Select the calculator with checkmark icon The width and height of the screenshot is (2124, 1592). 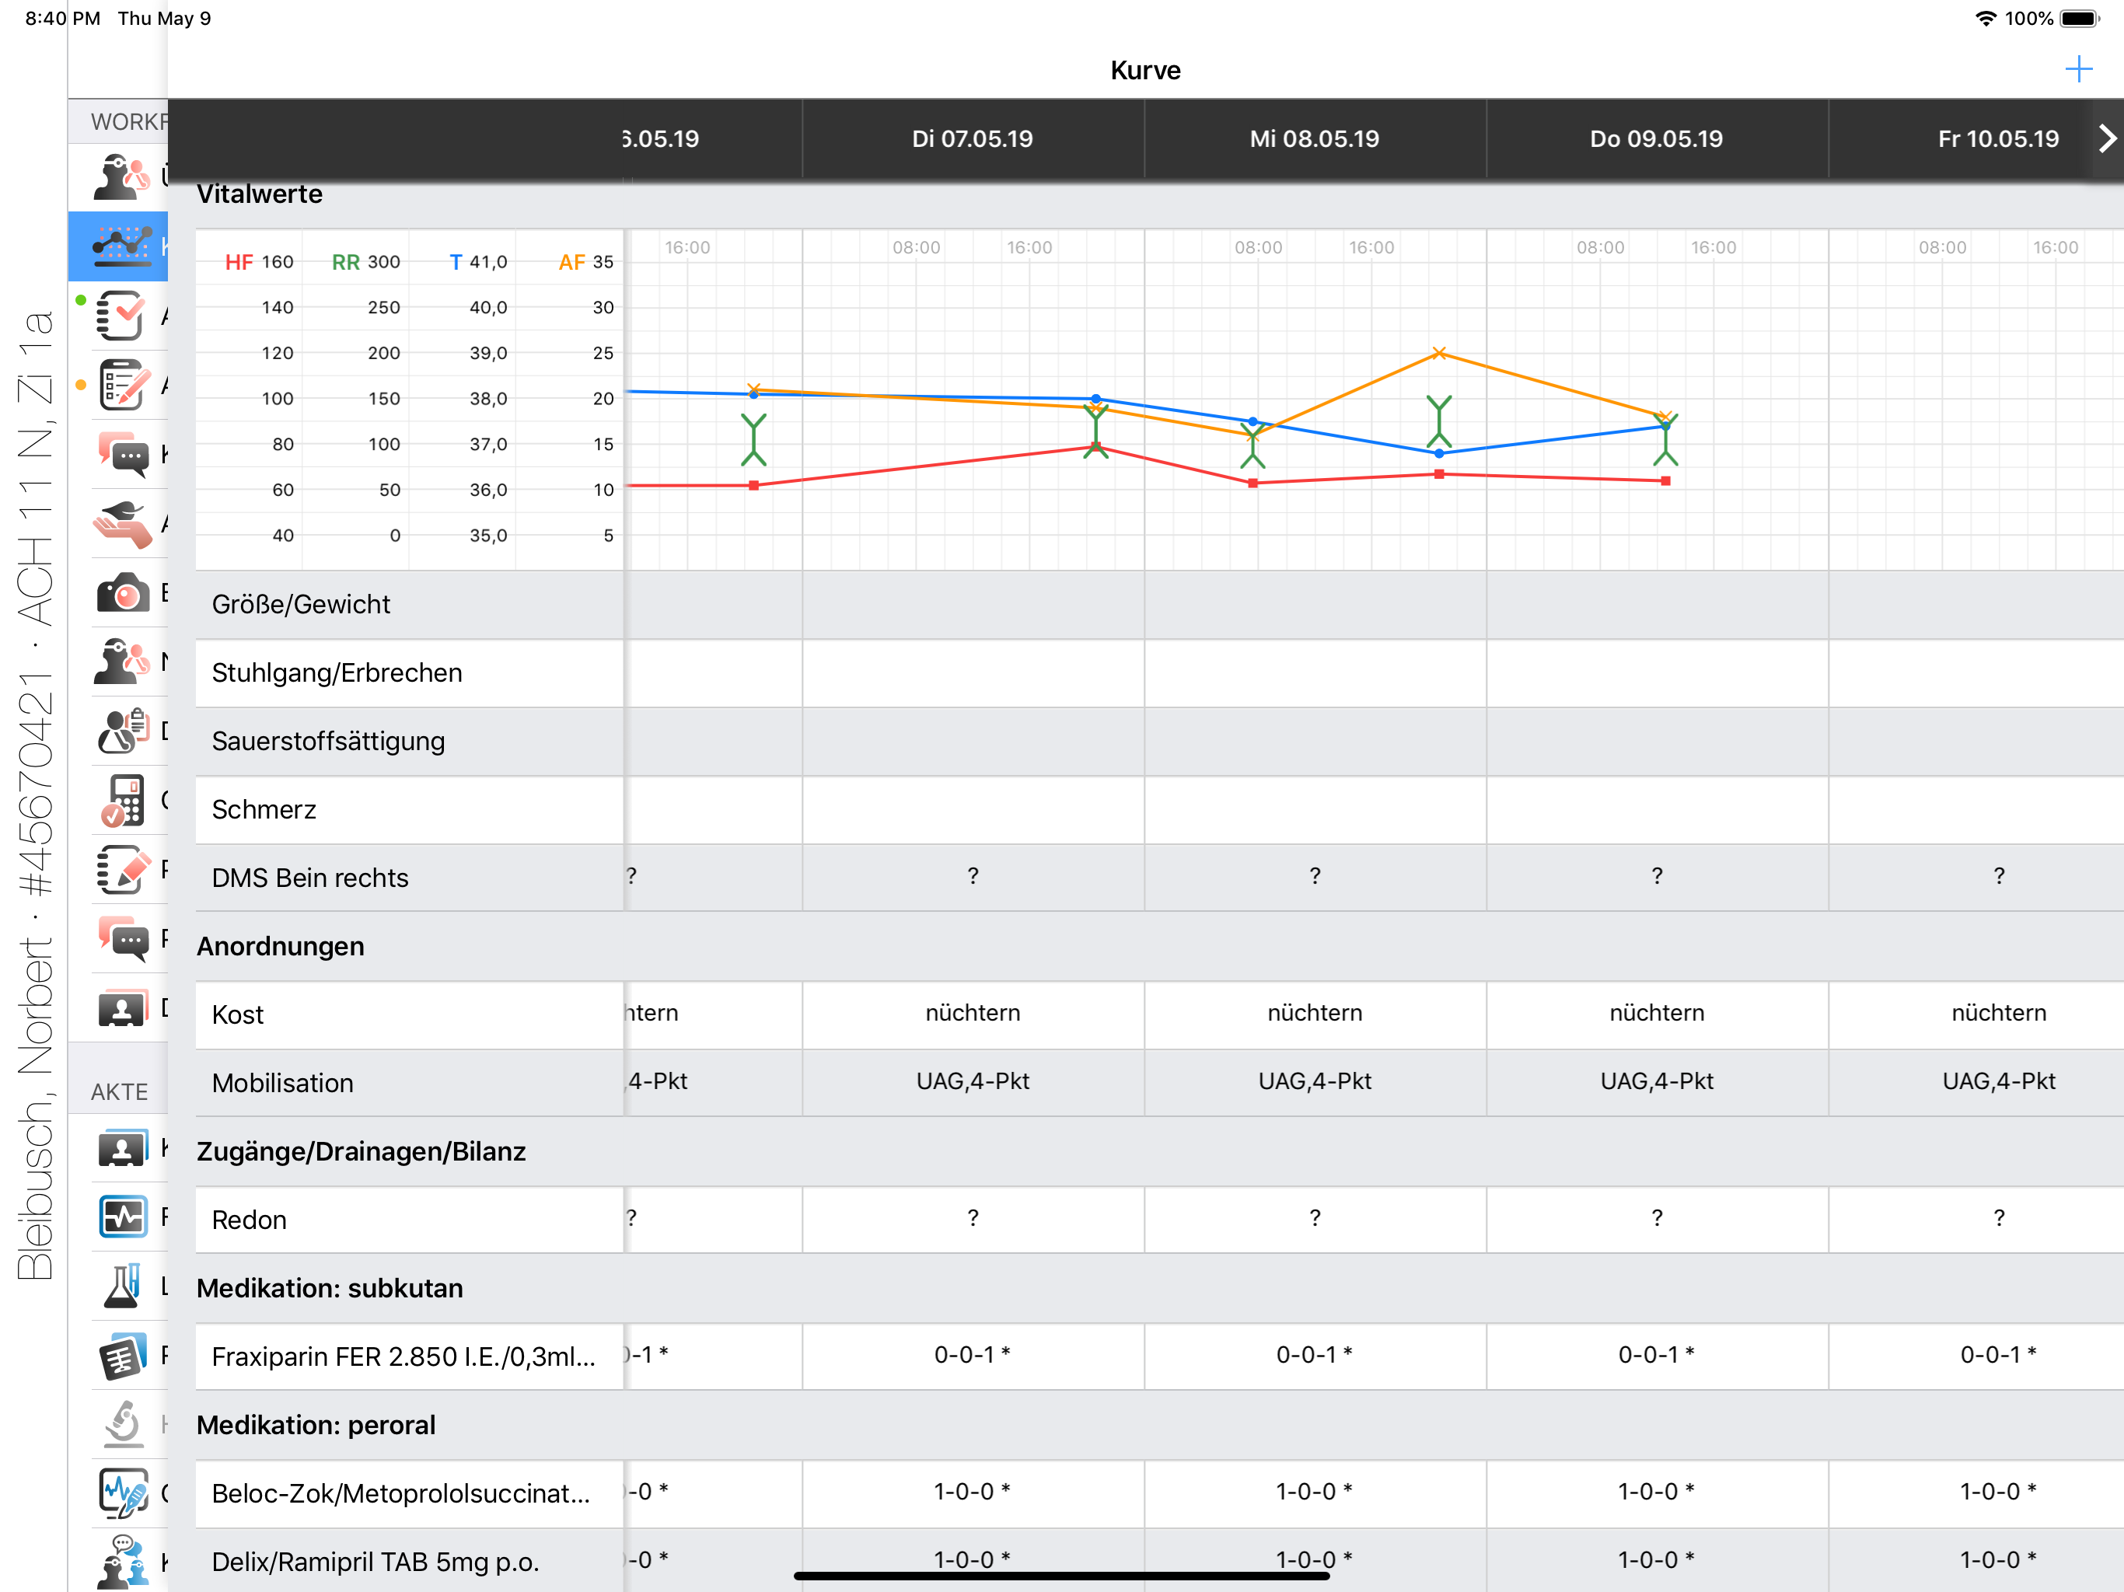122,801
